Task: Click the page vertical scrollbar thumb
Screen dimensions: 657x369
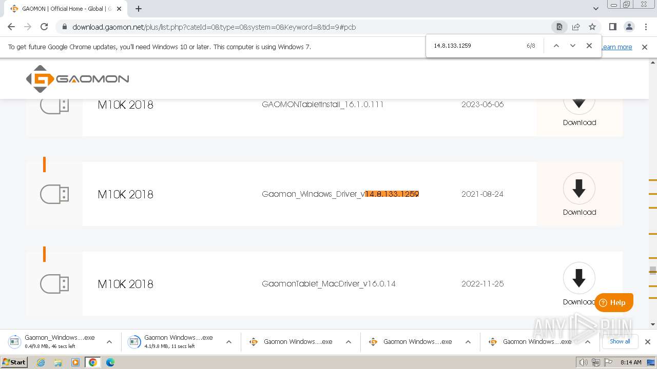Action: [x=653, y=271]
